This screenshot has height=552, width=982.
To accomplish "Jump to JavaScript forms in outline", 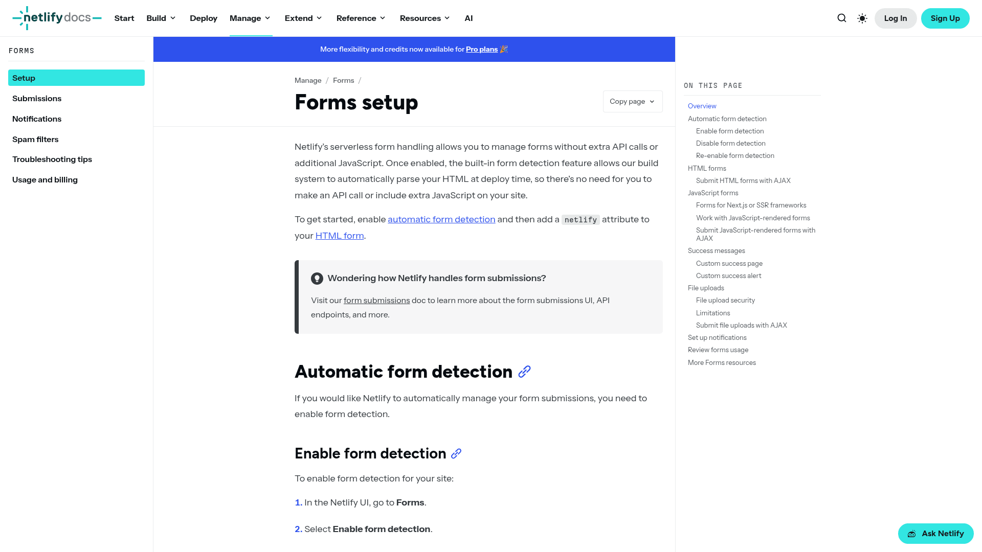I will pos(713,193).
